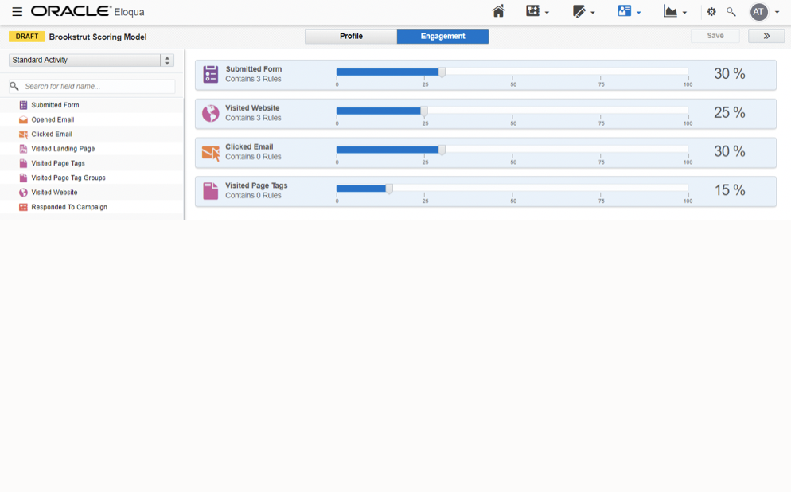Click the Visited Website slider handle

(x=424, y=111)
